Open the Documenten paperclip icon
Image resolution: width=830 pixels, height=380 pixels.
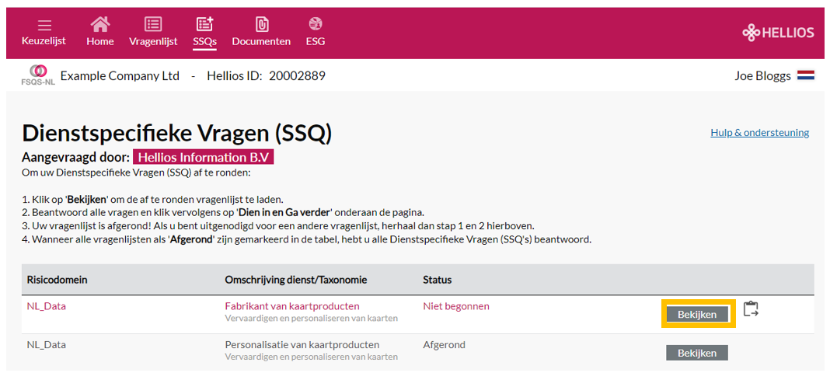click(x=261, y=24)
